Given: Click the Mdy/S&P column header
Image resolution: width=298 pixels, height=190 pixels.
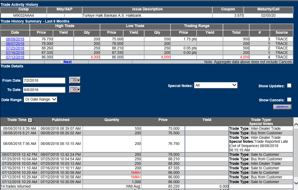Looking at the screenshot, I should click(x=64, y=9).
